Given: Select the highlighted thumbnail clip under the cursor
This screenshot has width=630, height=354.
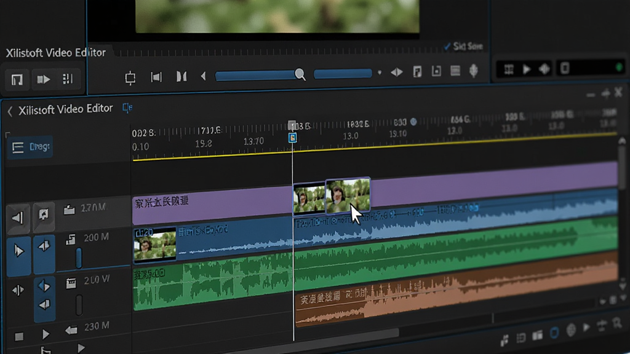Looking at the screenshot, I should click(348, 195).
